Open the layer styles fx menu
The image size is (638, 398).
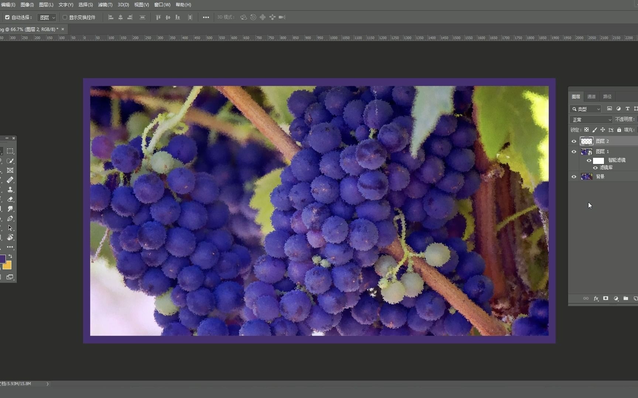point(596,298)
